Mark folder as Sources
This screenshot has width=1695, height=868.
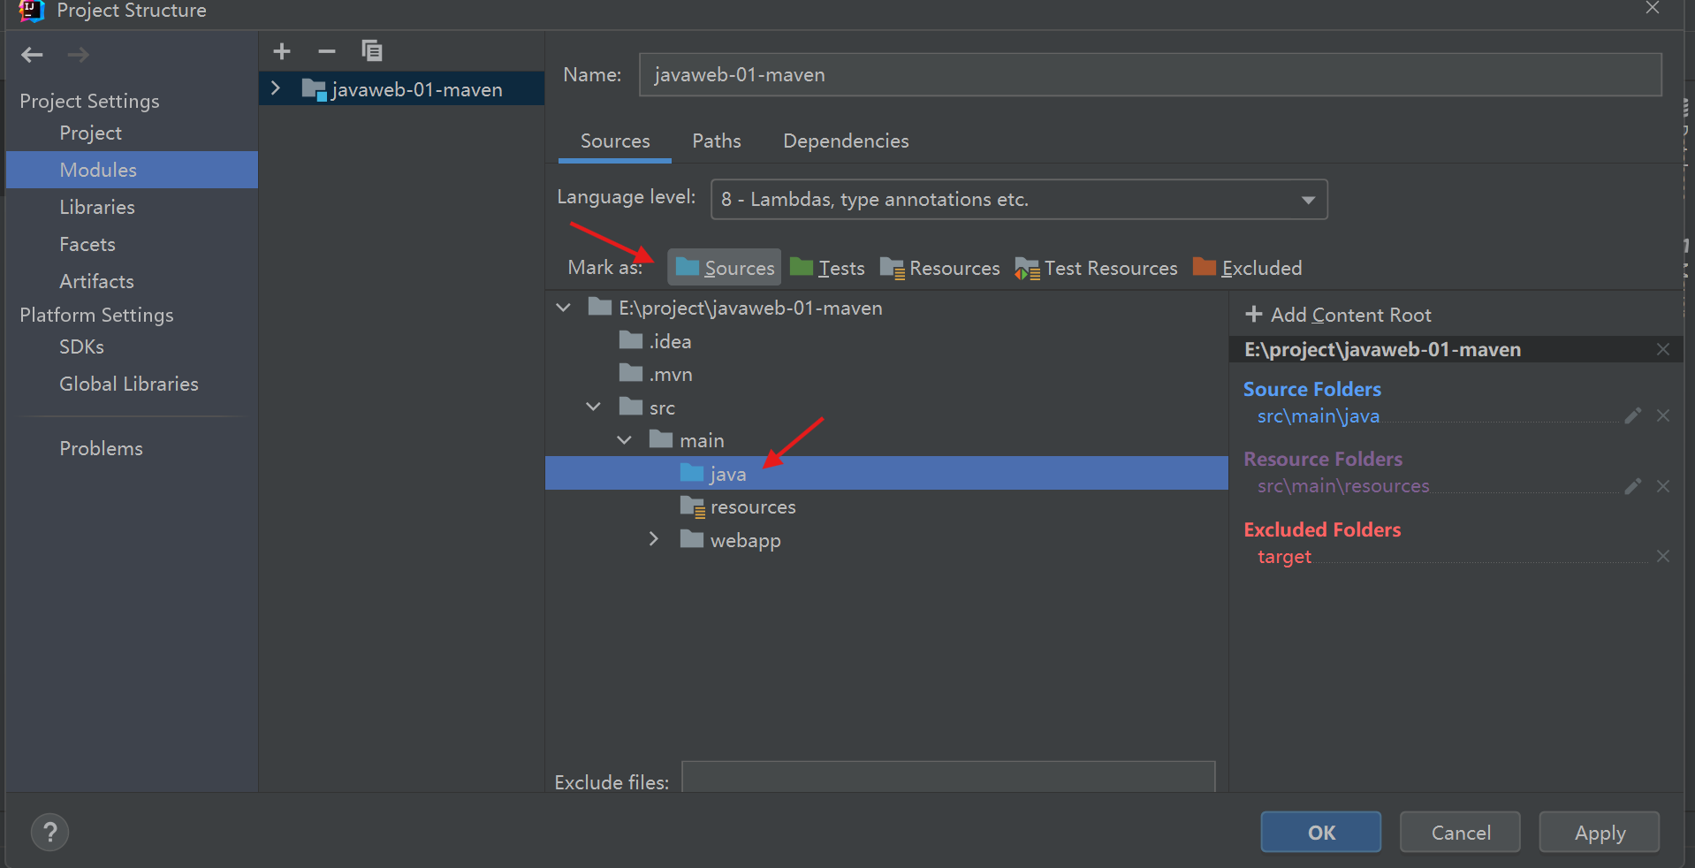(x=725, y=268)
